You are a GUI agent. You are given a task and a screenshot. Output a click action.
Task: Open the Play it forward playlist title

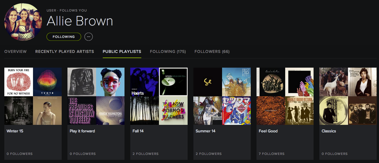(82, 131)
